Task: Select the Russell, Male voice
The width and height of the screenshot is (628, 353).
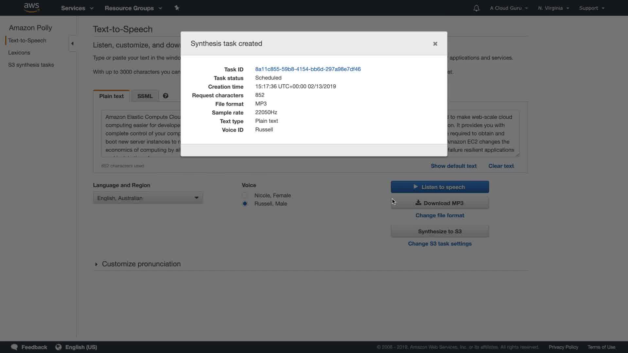Action: click(245, 204)
